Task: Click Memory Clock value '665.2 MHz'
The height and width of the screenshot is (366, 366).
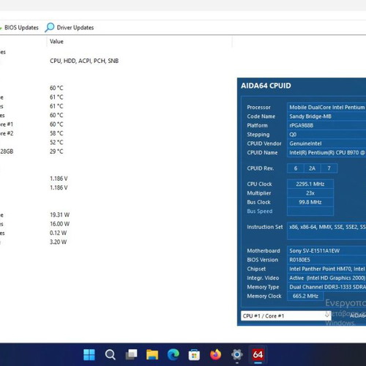Action: (305, 296)
